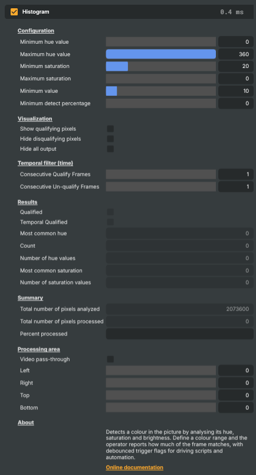Check the Hide all output box
The width and height of the screenshot is (256, 475).
110,148
